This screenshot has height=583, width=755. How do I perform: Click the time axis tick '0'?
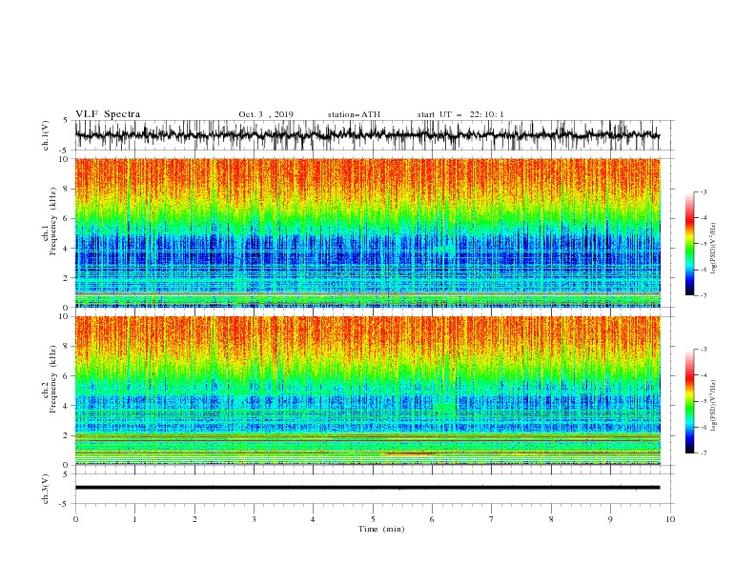pos(75,519)
